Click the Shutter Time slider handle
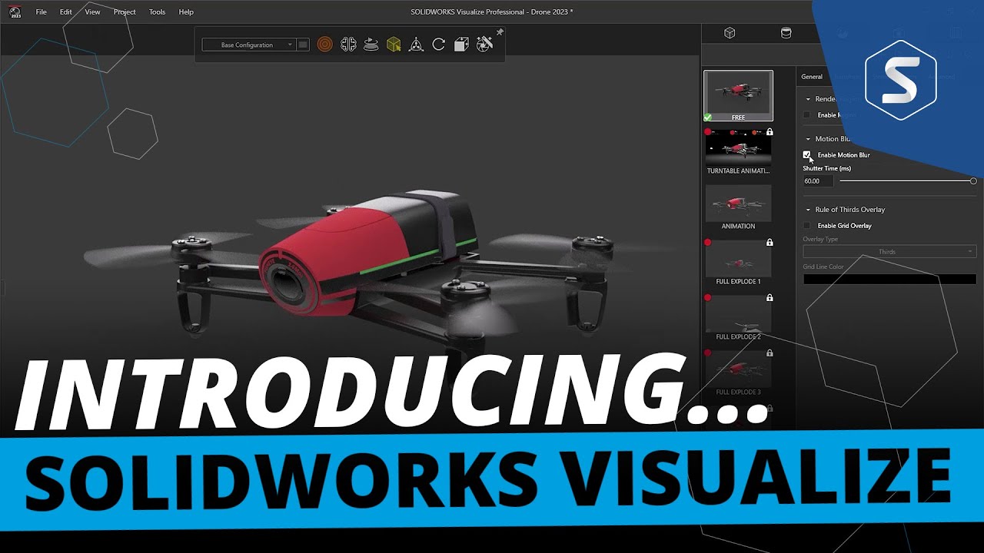Screen dimensions: 984x553 (973, 181)
